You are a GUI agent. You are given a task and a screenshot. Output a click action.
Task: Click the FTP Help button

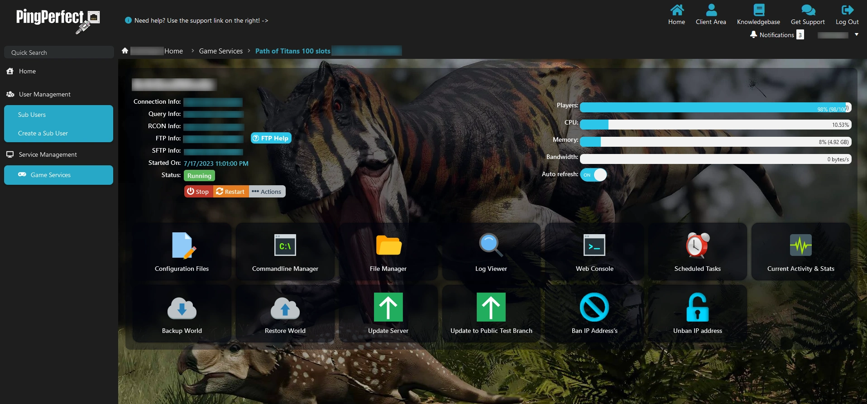coord(271,138)
